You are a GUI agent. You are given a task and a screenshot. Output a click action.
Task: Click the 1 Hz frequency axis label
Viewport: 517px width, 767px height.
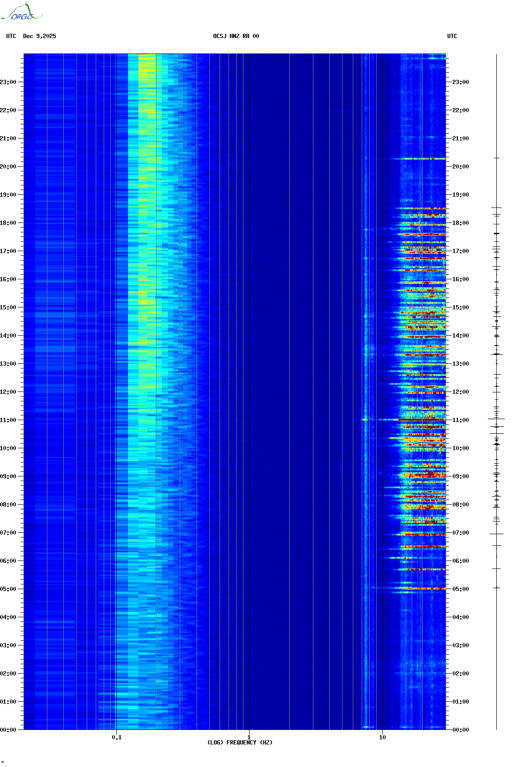tap(249, 737)
